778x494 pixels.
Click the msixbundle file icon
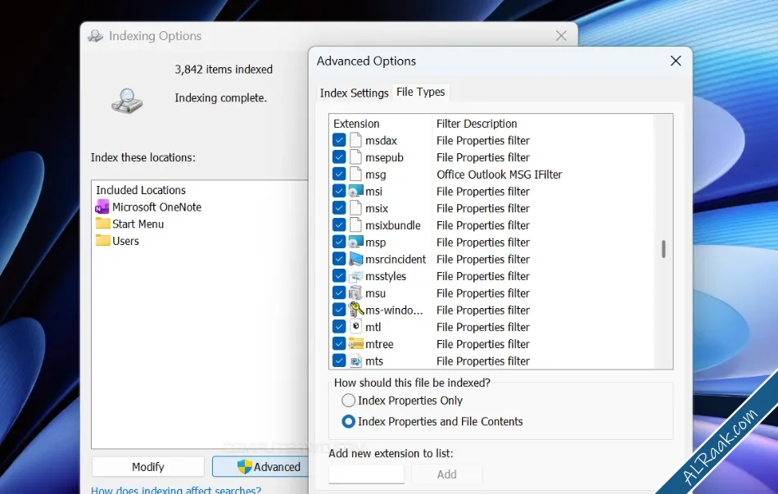pos(355,225)
